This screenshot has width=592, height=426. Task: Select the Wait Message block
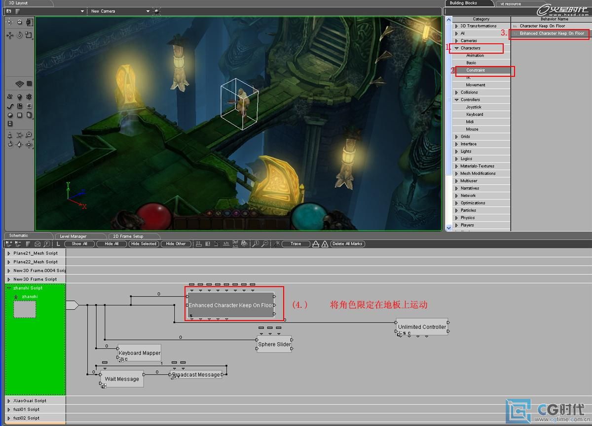pos(122,379)
